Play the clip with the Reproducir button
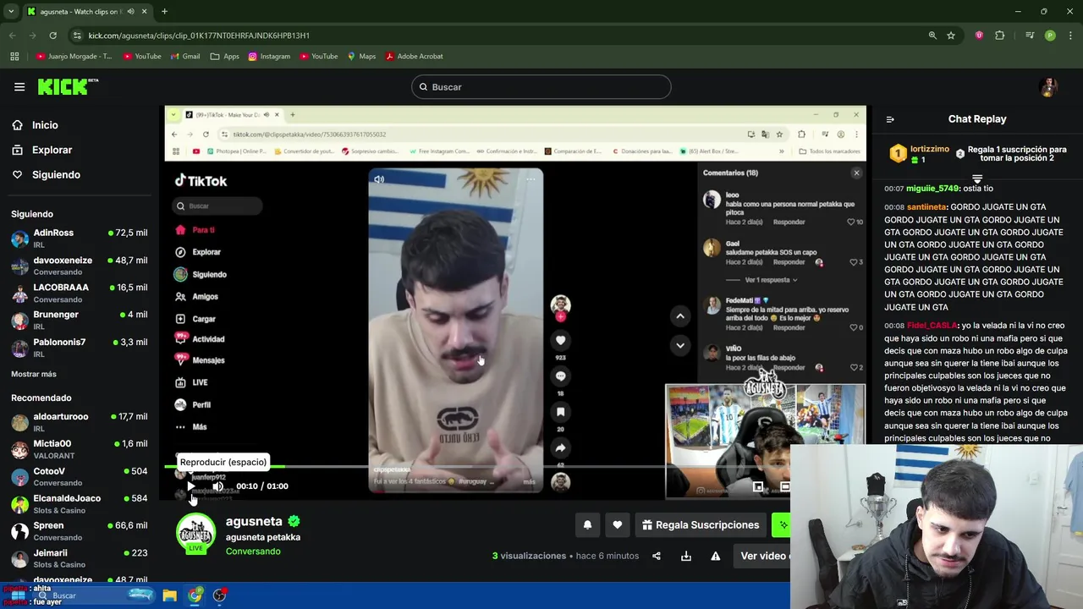Image resolution: width=1083 pixels, height=609 pixels. point(192,486)
